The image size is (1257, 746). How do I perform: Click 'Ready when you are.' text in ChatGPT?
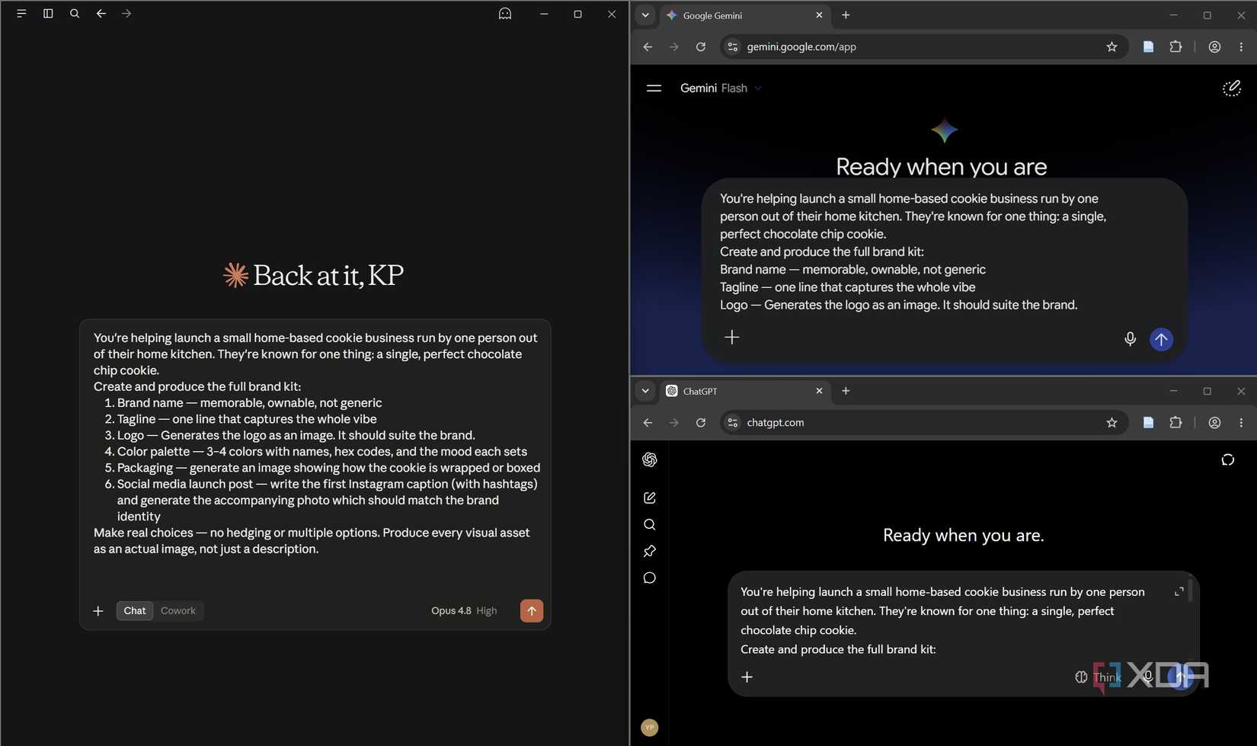pyautogui.click(x=963, y=535)
